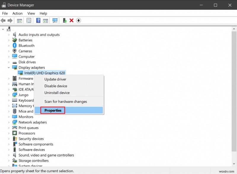Select the Print queues printer icon
Screen dimensions: 237x174
(15, 128)
